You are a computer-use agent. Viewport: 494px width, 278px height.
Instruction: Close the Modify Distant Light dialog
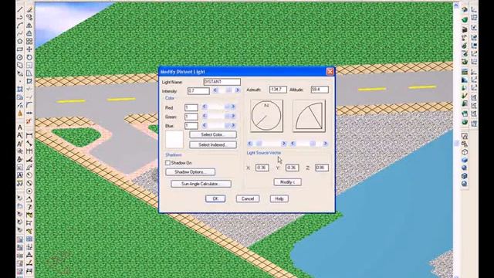coord(330,72)
